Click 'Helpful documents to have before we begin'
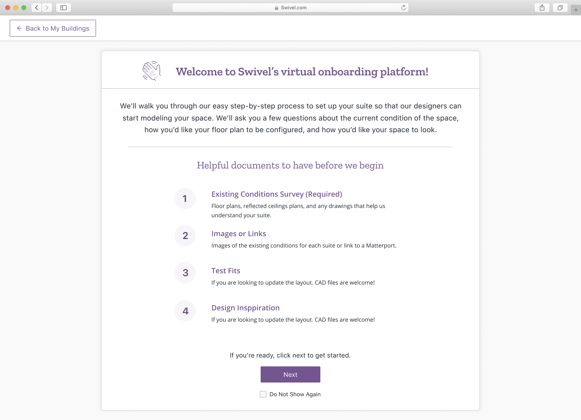 [x=290, y=165]
